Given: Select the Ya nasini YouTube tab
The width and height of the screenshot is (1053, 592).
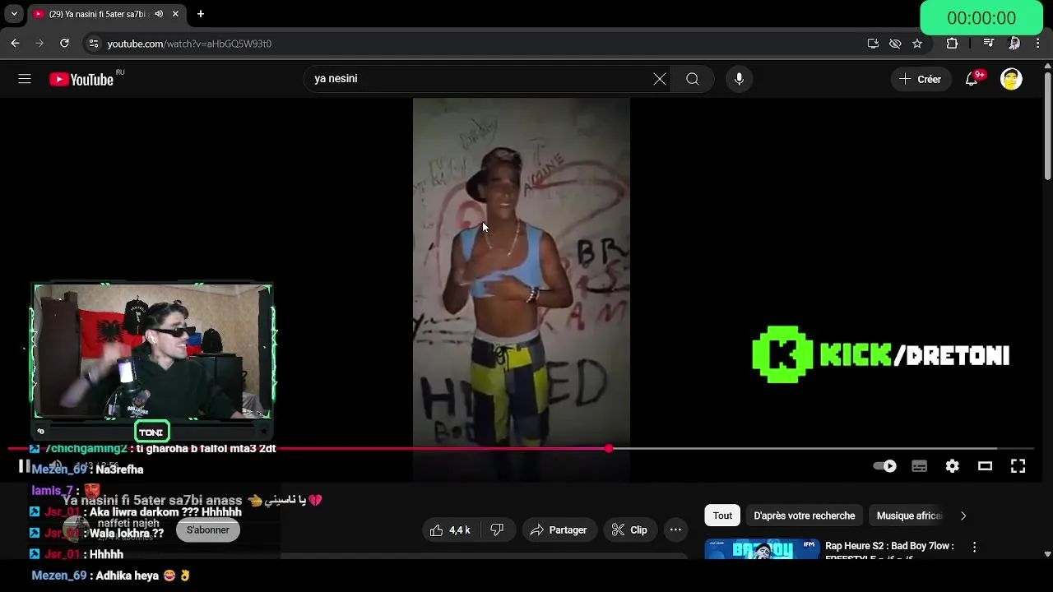Looking at the screenshot, I should 96,14.
